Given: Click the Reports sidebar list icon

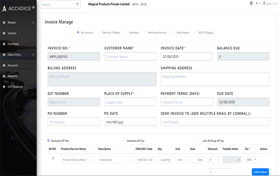Looking at the screenshot, I should [x=4, y=76].
